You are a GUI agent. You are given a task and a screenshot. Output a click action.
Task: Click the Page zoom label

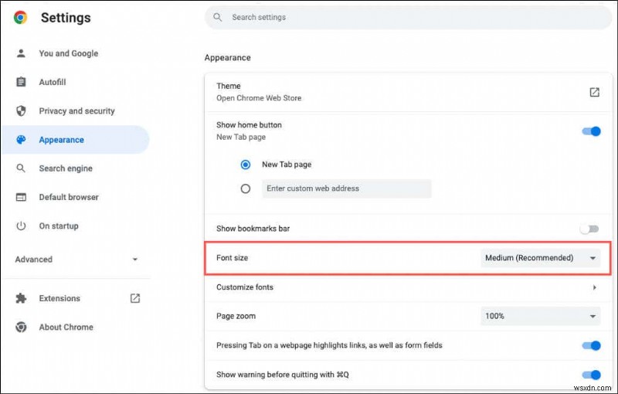pyautogui.click(x=236, y=316)
